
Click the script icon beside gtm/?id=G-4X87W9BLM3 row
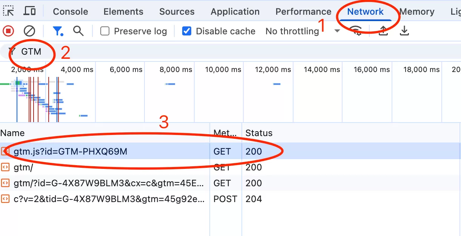(x=5, y=183)
